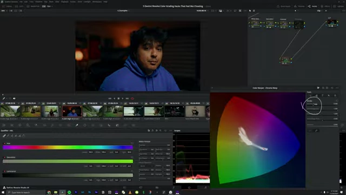Viewport: 346px width, 195px height.
Task: Toggle the Nodes panel button
Action: click(312, 6)
